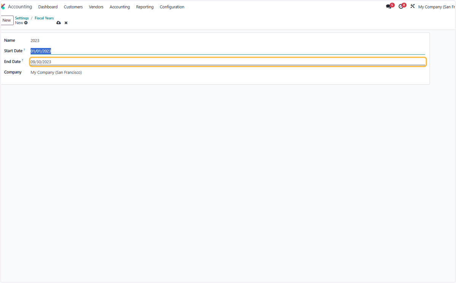Screen dimensions: 456x283
Task: Click the New record status text
Action: 19,23
